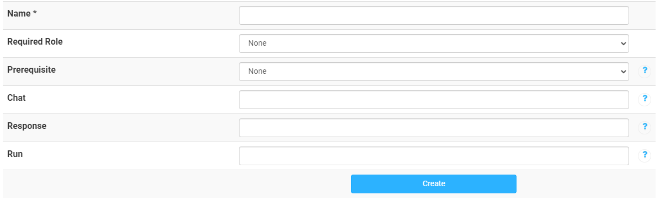
Task: Click the required asterisk beside Name
Action: coord(35,13)
